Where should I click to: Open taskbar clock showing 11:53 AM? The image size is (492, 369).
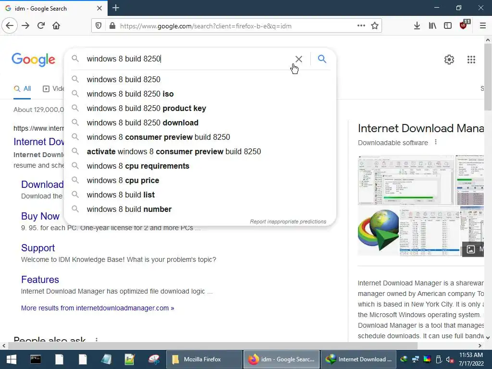point(471,359)
